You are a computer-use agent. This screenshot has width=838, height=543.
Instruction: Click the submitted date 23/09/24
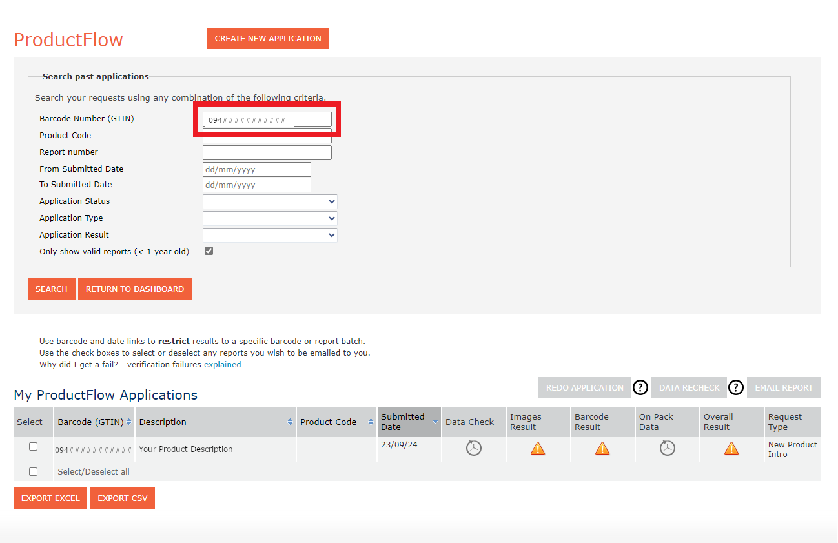click(399, 444)
